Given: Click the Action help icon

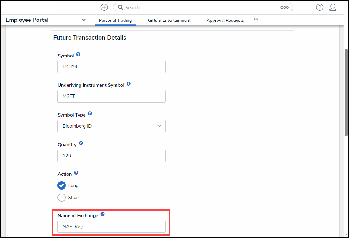Looking at the screenshot, I should coord(76,173).
